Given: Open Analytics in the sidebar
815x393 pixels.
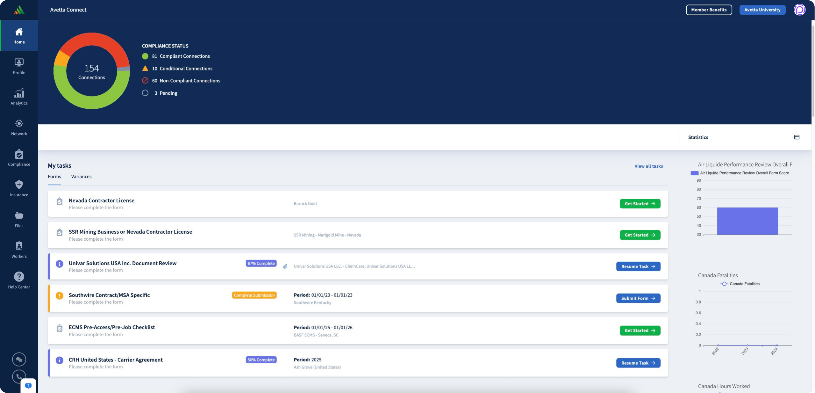Looking at the screenshot, I should tap(19, 97).
